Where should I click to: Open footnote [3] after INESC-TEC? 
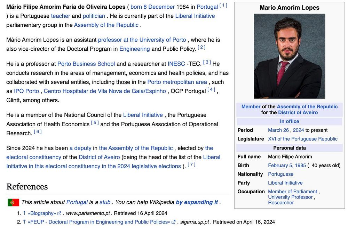pyautogui.click(x=207, y=62)
